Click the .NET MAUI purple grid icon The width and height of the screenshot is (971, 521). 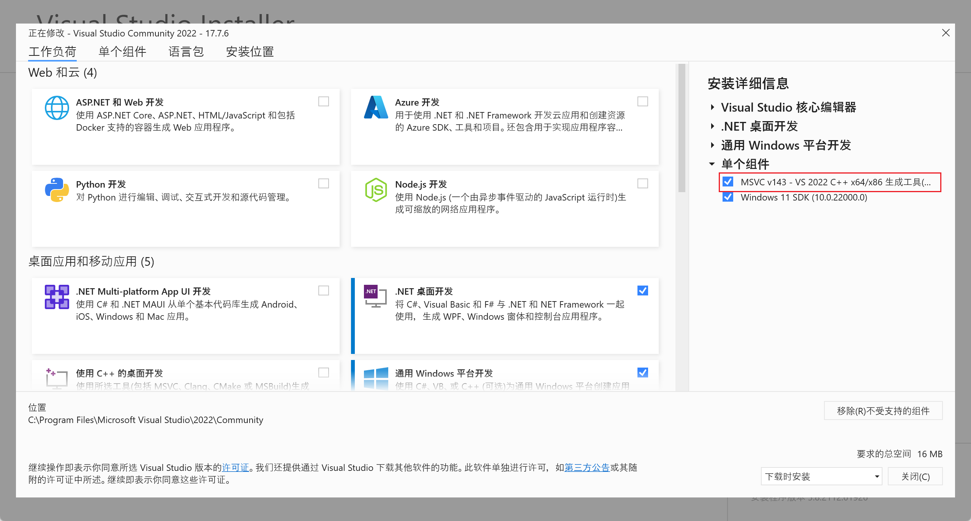click(x=57, y=297)
